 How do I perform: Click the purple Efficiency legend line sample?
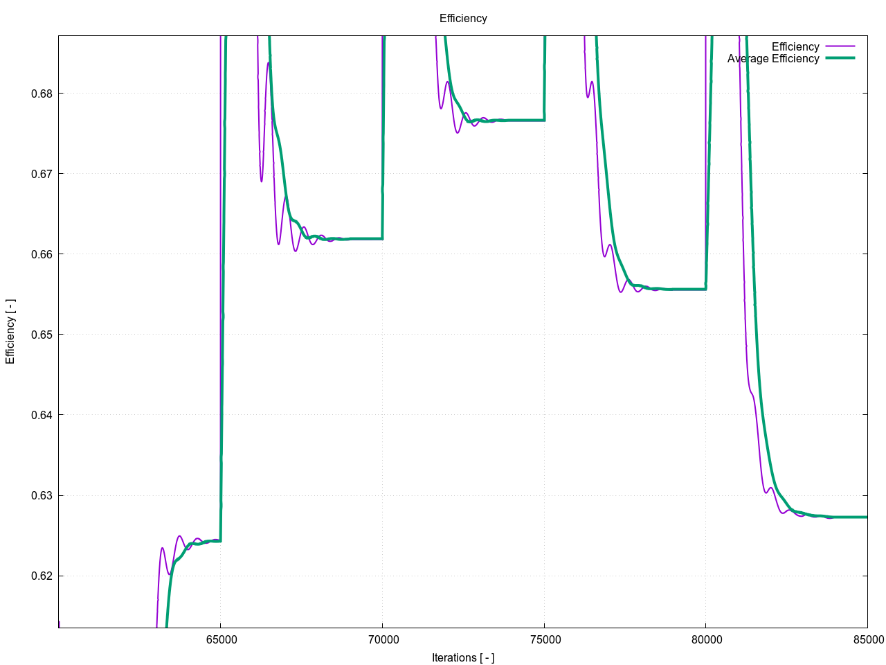[x=840, y=46]
